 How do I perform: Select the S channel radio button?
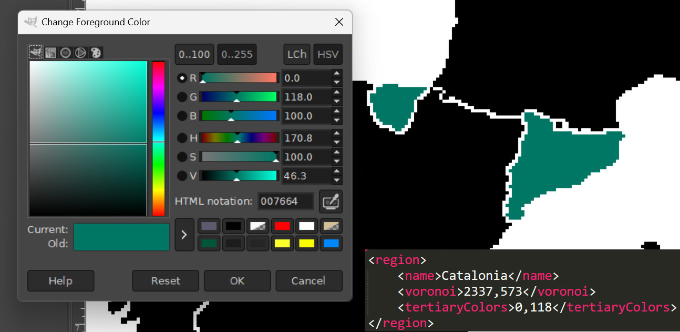tap(182, 157)
